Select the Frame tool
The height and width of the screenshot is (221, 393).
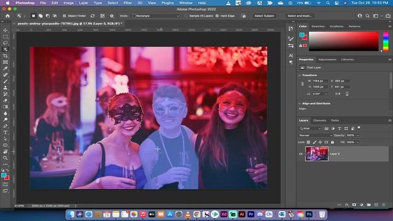[x=6, y=62]
